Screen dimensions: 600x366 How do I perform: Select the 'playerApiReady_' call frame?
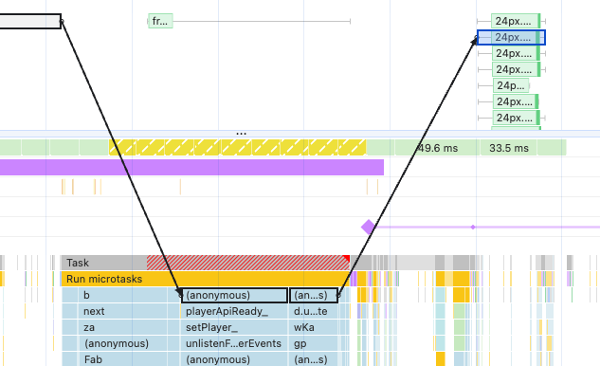(x=234, y=311)
